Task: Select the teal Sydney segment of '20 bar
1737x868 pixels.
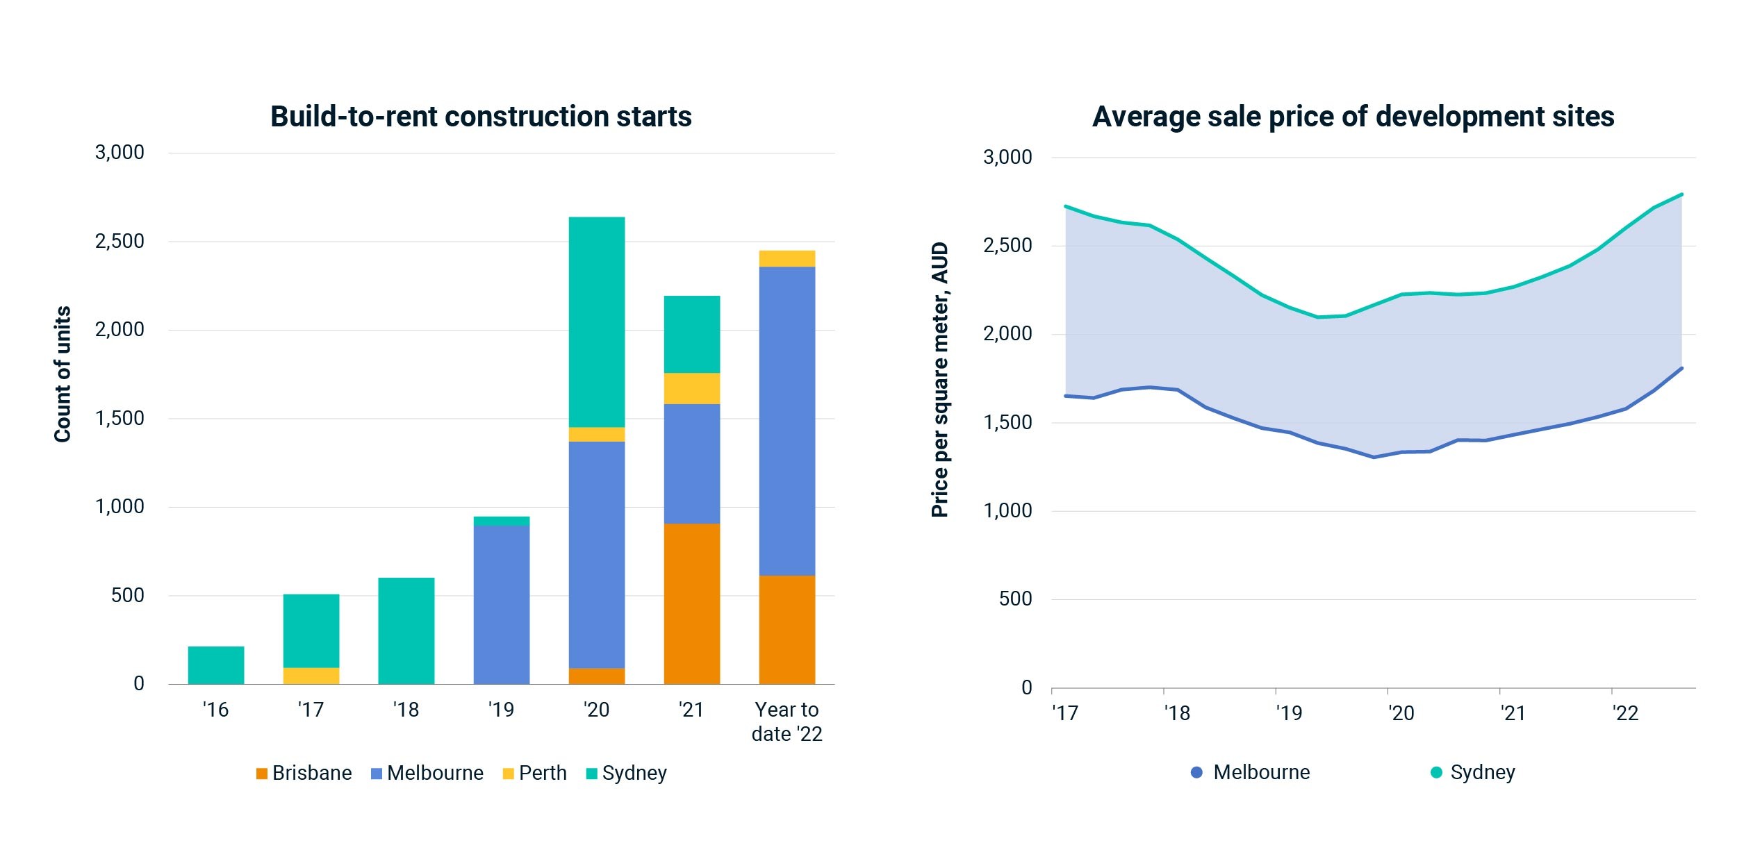Action: pos(597,322)
